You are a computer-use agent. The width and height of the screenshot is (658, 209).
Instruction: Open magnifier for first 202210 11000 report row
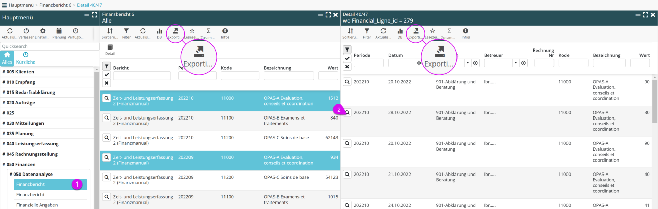click(107, 98)
